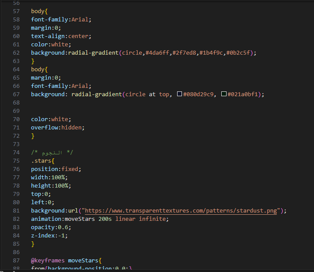This screenshot has height=272, width=314.
Task: Click the closing brace on line 85
Action: pos(33,244)
